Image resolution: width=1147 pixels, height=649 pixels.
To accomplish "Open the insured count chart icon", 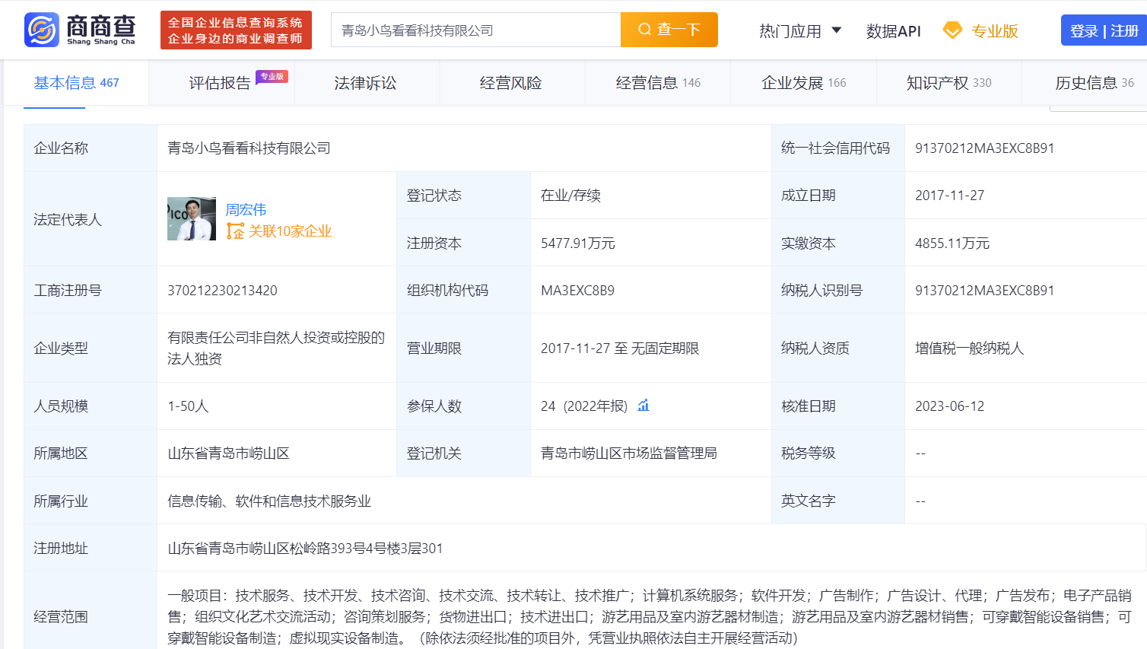I will 643,406.
